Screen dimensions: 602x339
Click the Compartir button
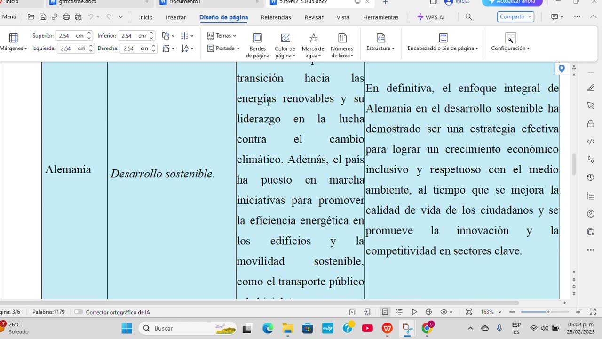click(515, 17)
